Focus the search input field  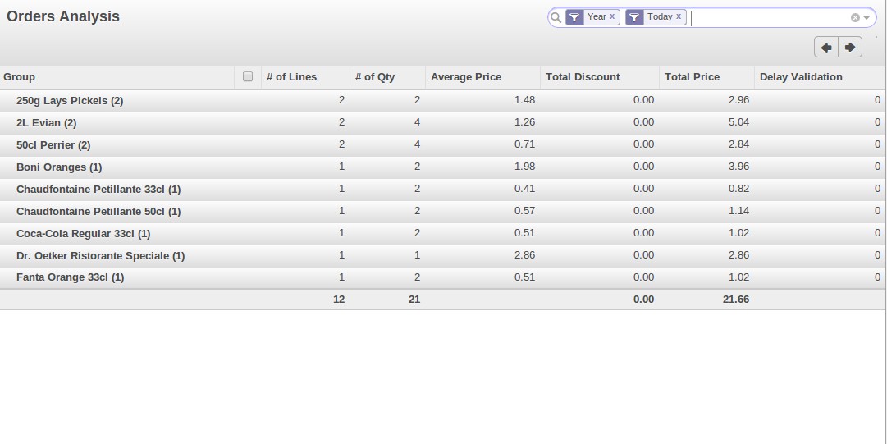767,17
